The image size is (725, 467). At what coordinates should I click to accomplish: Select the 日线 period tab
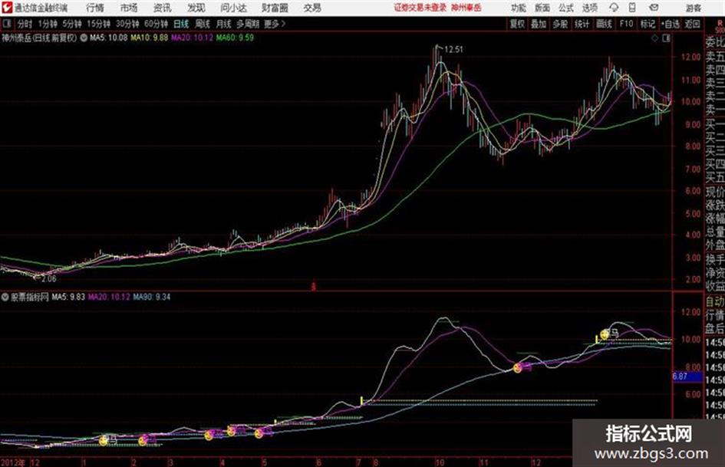(181, 24)
